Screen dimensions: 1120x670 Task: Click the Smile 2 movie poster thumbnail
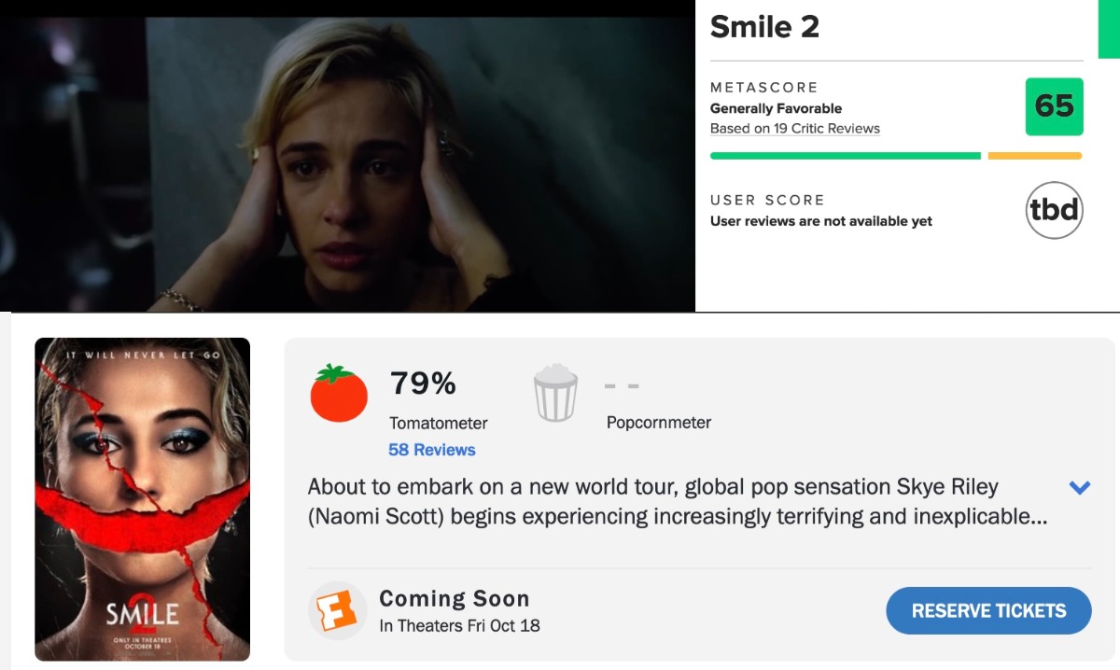(143, 499)
